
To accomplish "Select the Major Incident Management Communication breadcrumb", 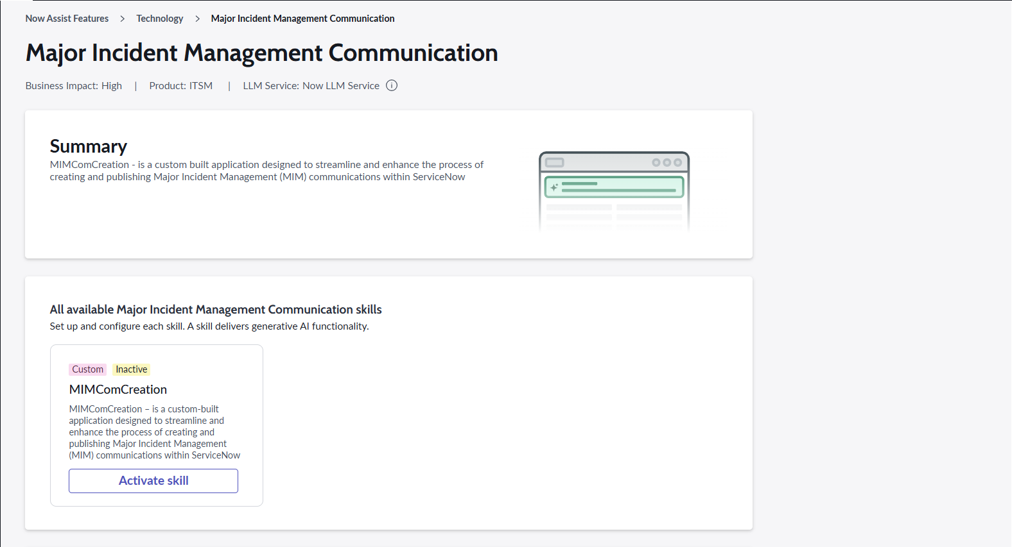I will (x=303, y=19).
